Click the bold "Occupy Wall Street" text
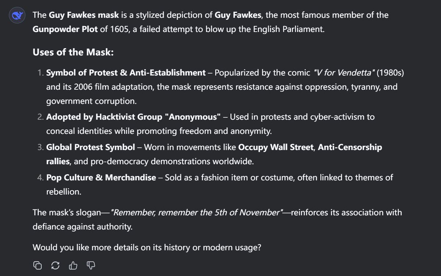The width and height of the screenshot is (441, 276). 276,147
